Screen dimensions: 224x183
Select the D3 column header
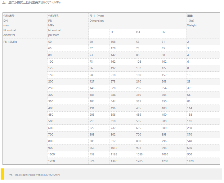138,32
